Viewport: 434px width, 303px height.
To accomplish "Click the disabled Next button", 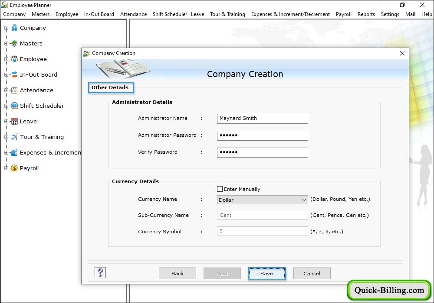I will pyautogui.click(x=222, y=273).
